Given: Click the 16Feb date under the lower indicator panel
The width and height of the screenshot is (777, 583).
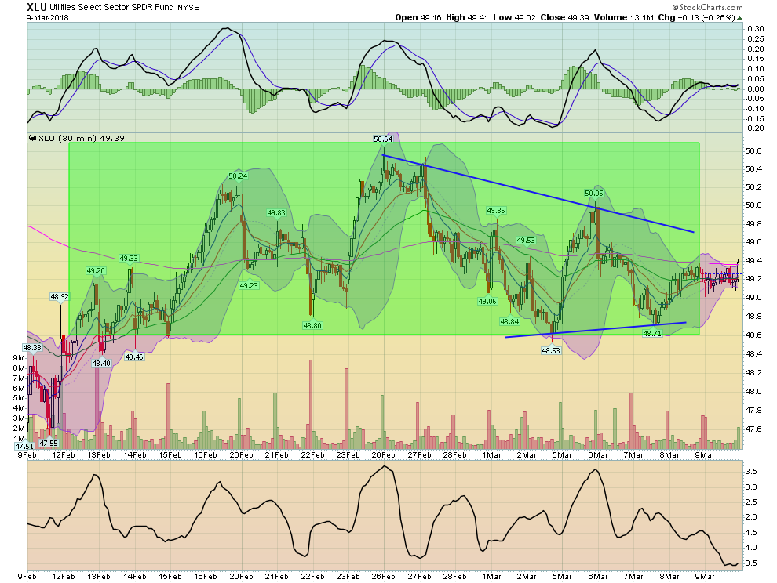Looking at the screenshot, I should pos(206,576).
